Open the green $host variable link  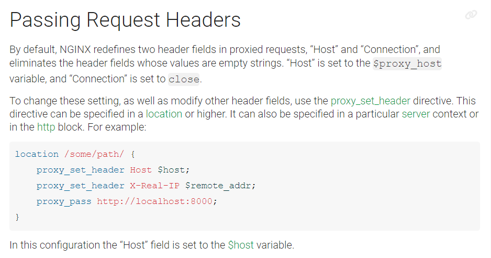[x=241, y=245]
